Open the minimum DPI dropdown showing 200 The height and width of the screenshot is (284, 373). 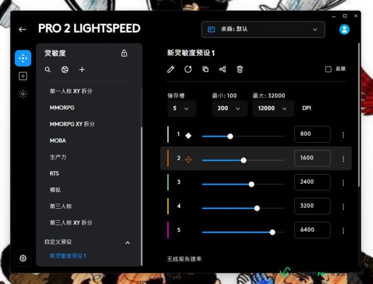point(229,108)
